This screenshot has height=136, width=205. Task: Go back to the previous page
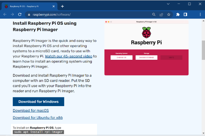pos(5,14)
